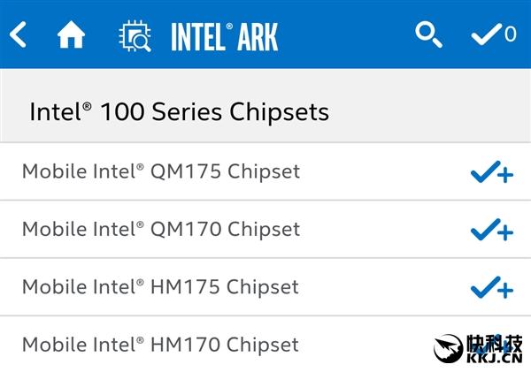This screenshot has height=372, width=531.
Task: Add HM175 Chipset to compare
Action: (491, 288)
